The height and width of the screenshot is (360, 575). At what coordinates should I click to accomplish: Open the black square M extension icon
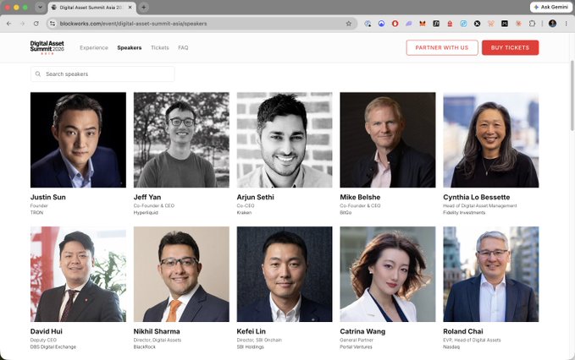pos(505,24)
